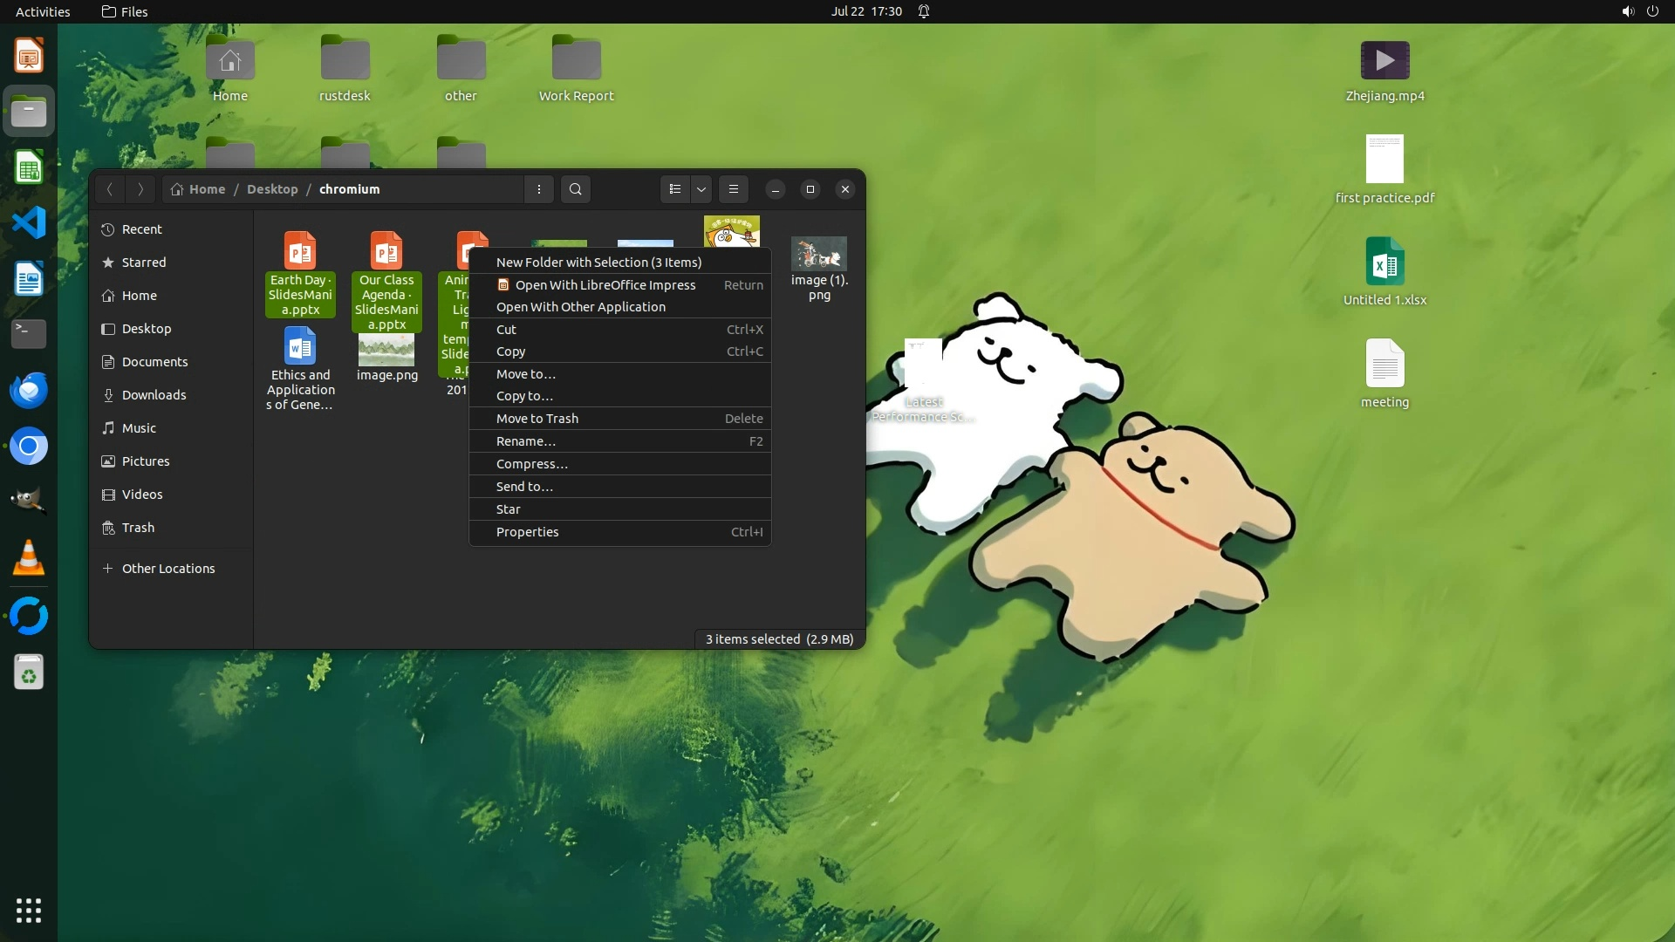
Task: Toggle list view layout button
Action: 674,189
